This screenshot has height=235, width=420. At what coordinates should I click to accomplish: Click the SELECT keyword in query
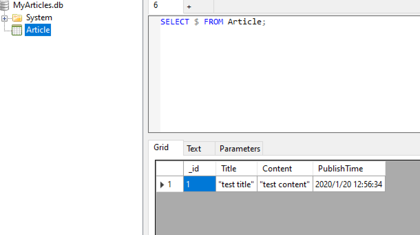175,22
